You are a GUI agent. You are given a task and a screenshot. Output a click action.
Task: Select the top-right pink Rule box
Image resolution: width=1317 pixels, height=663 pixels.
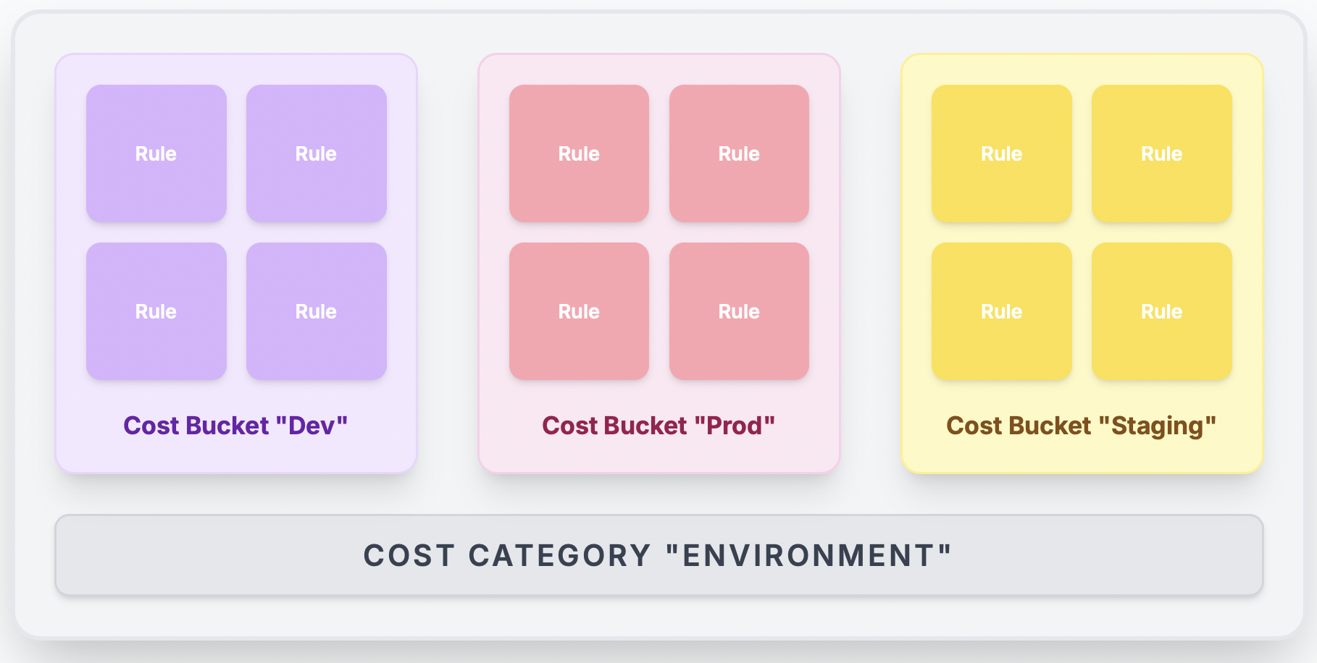(739, 153)
